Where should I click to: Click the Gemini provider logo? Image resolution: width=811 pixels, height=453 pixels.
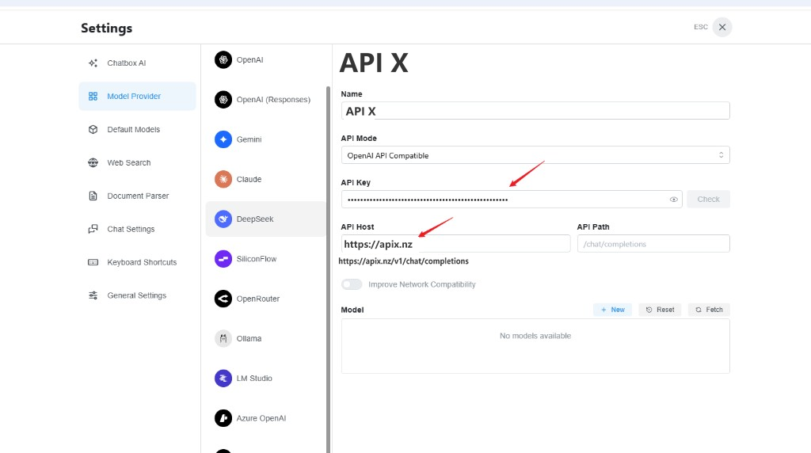point(223,139)
